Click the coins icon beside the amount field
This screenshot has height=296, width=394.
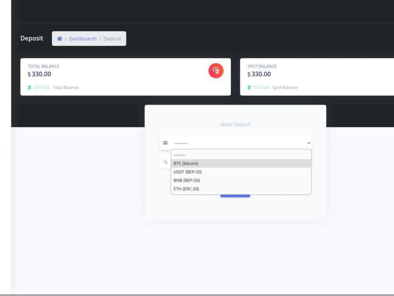click(165, 162)
